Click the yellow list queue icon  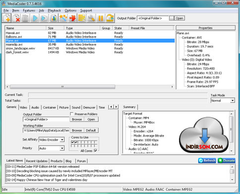(82, 18)
